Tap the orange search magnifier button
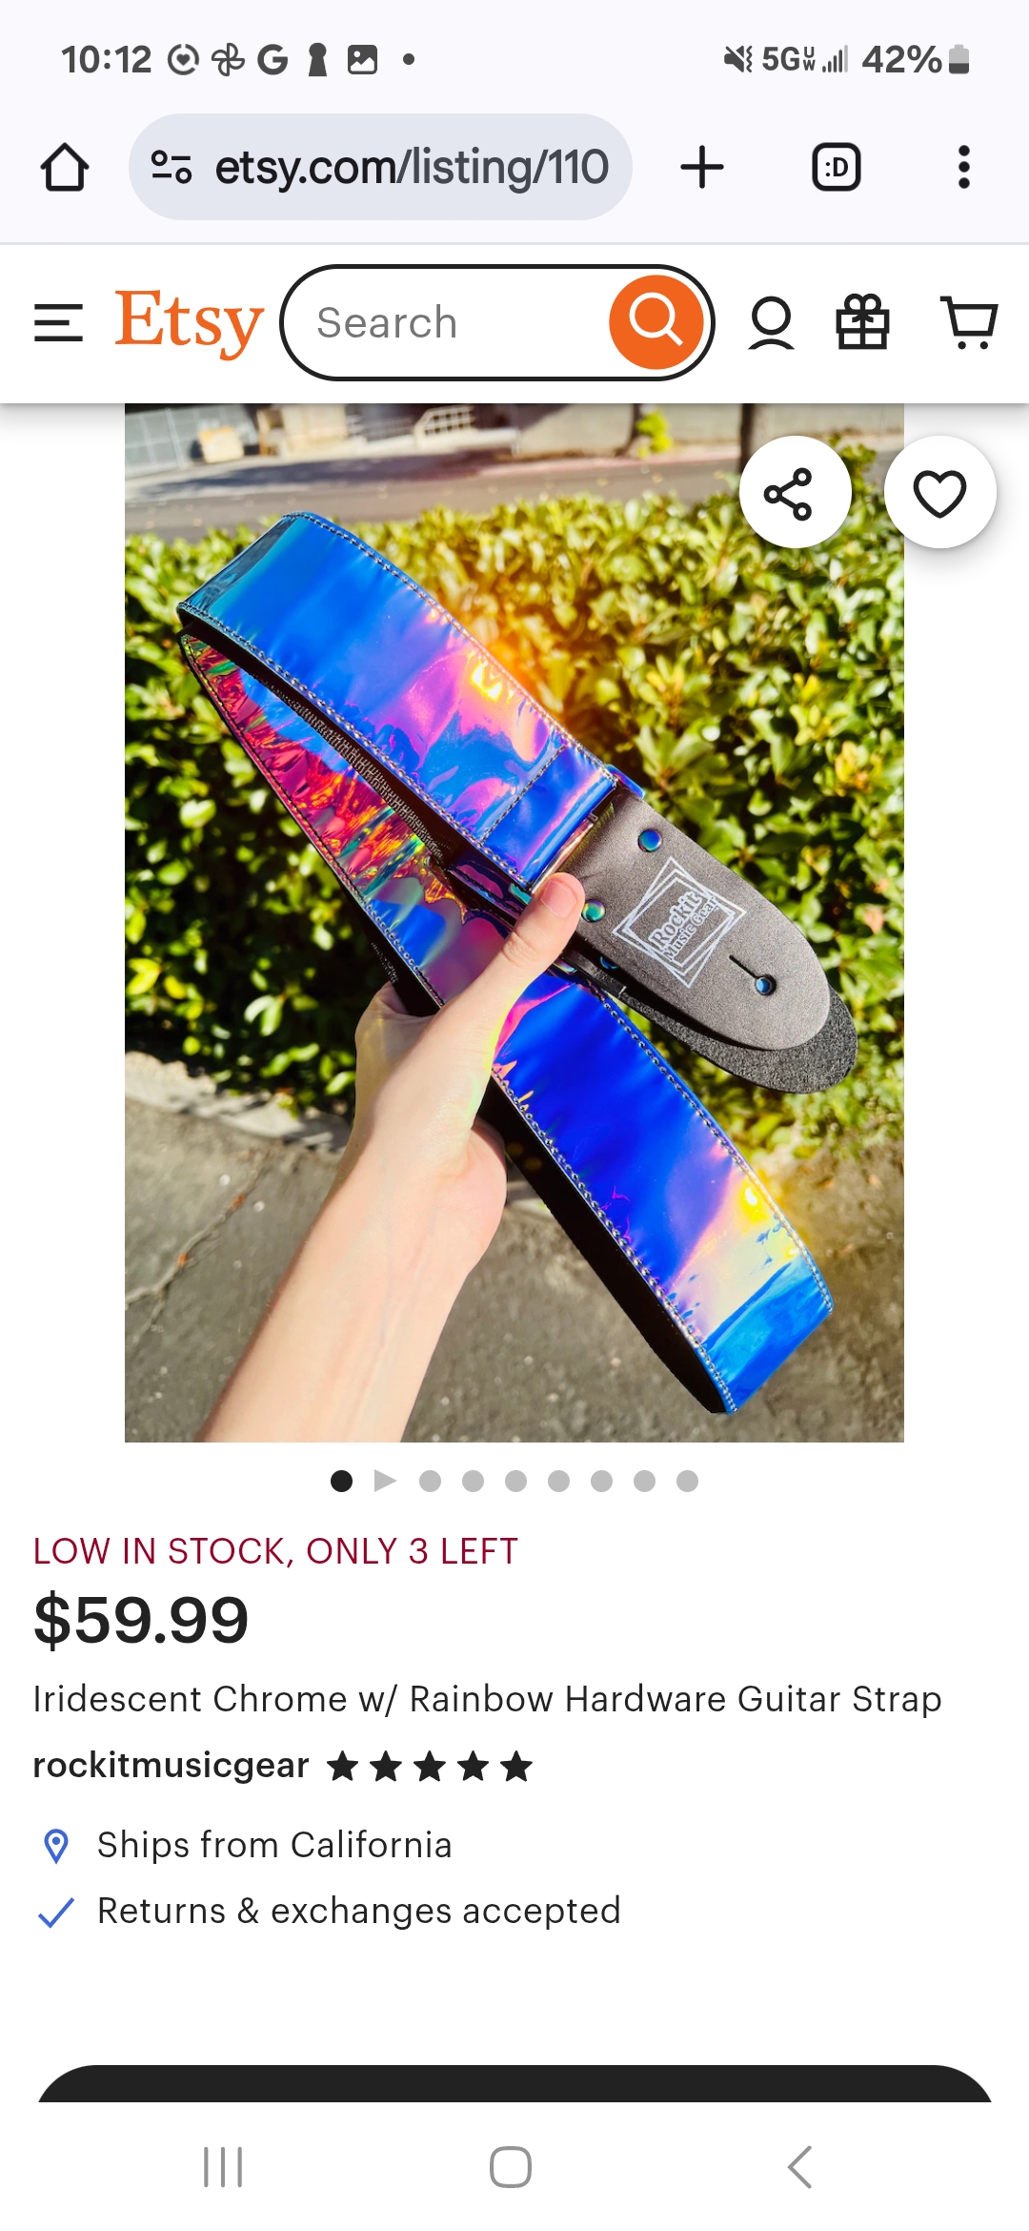The image size is (1029, 2231). coord(656,322)
